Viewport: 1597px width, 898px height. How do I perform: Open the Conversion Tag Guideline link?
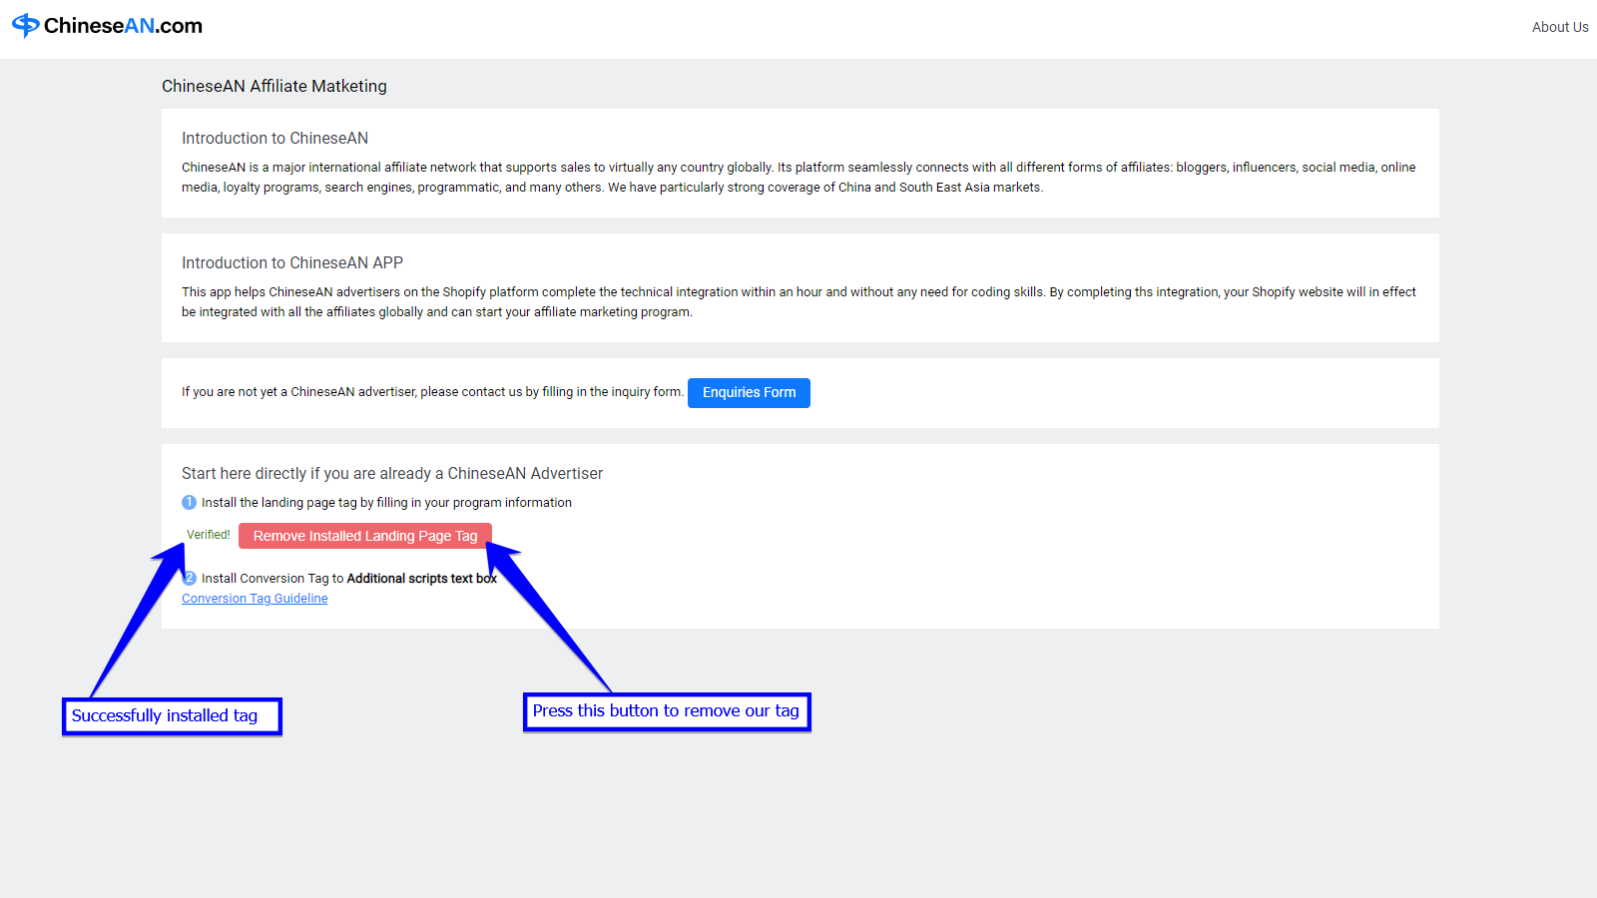255,599
